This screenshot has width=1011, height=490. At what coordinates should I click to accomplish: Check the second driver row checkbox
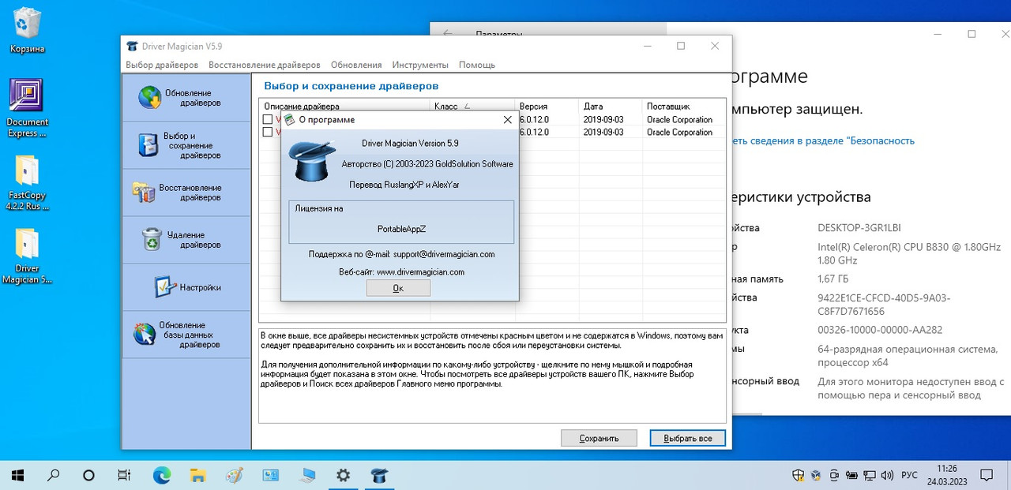(x=268, y=133)
